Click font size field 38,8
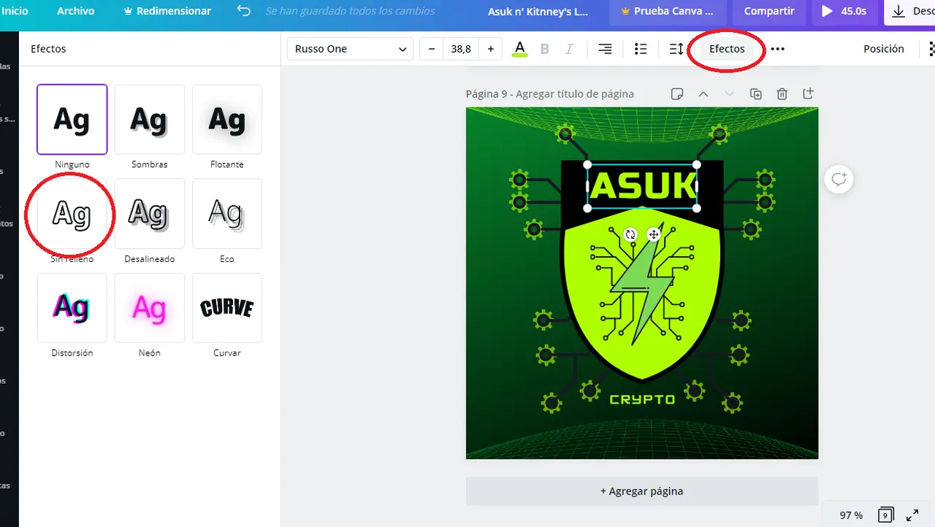935x527 pixels. (461, 49)
